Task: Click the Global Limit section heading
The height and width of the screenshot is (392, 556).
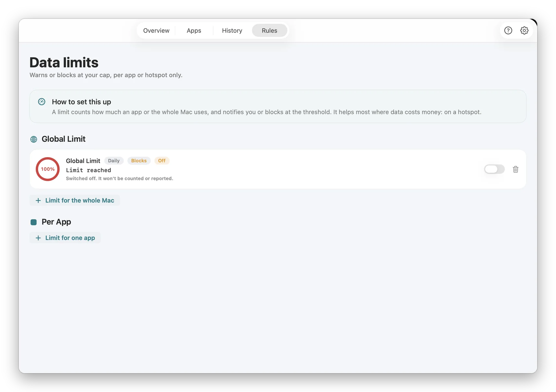Action: (63, 139)
